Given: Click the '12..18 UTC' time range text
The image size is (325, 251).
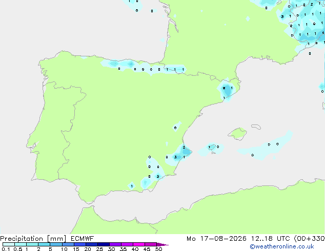Looking at the screenshot, I should point(271,239).
